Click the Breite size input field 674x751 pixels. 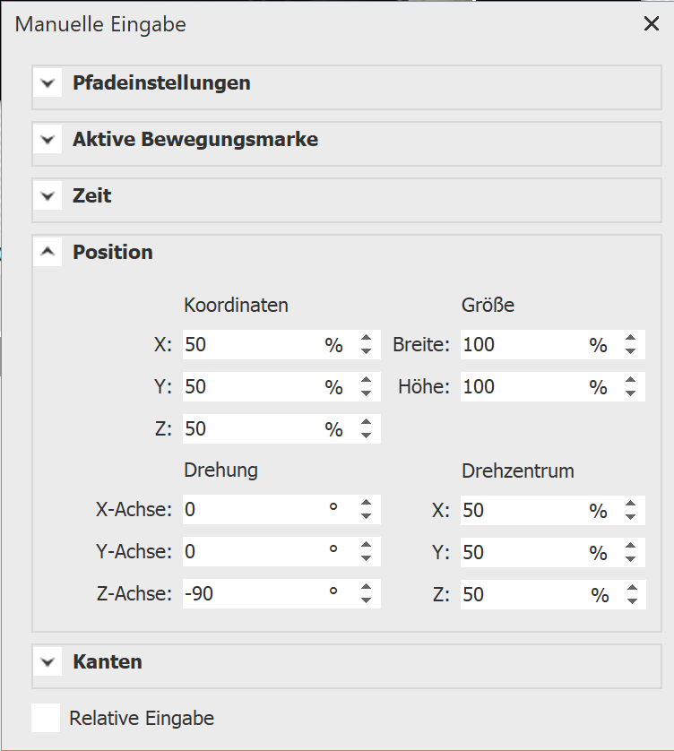tap(520, 345)
